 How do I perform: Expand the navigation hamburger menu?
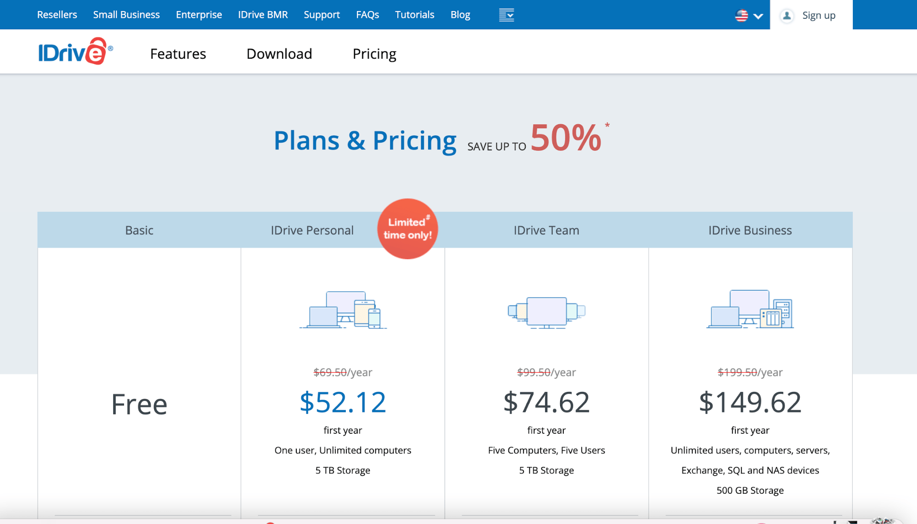click(x=506, y=15)
